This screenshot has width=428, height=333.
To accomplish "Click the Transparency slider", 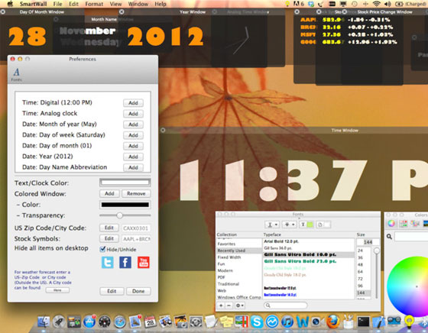I will click(x=125, y=215).
